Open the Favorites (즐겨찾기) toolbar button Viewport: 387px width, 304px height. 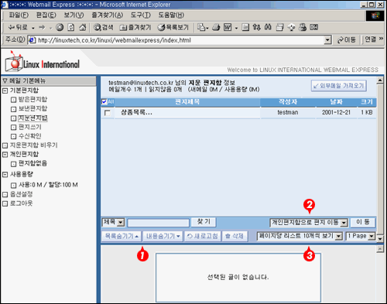[x=135, y=27]
